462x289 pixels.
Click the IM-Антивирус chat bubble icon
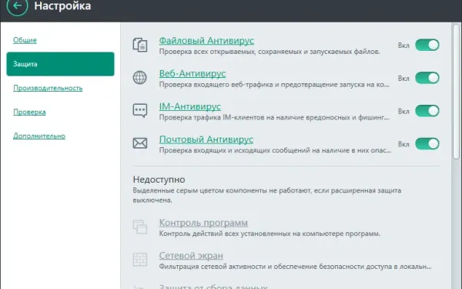click(x=140, y=110)
